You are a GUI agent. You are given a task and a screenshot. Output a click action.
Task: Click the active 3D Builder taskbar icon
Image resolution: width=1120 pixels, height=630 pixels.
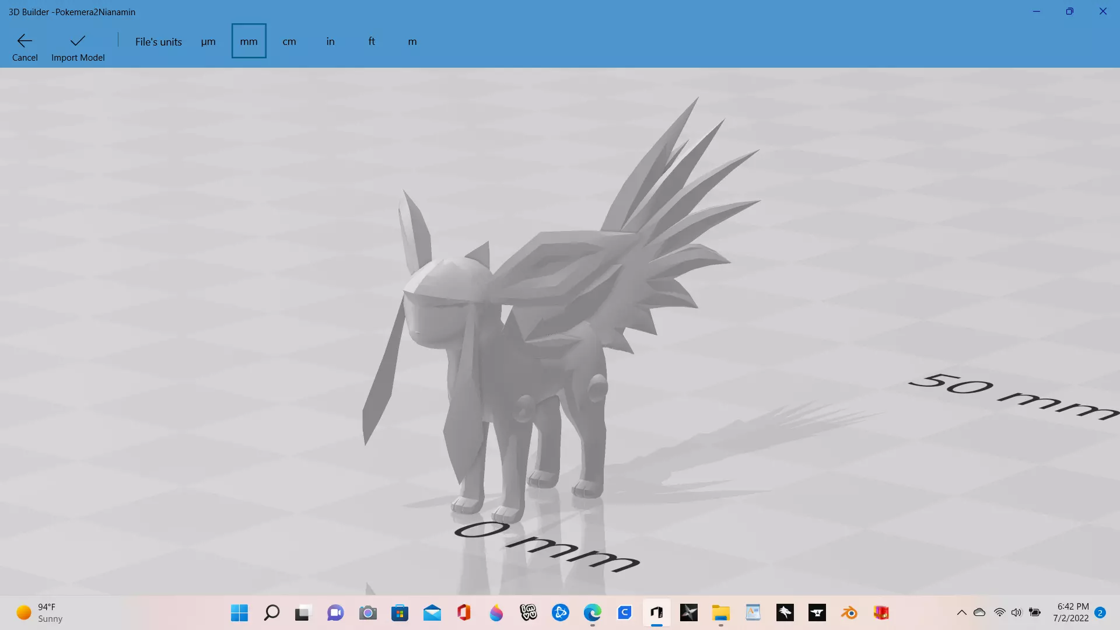657,612
